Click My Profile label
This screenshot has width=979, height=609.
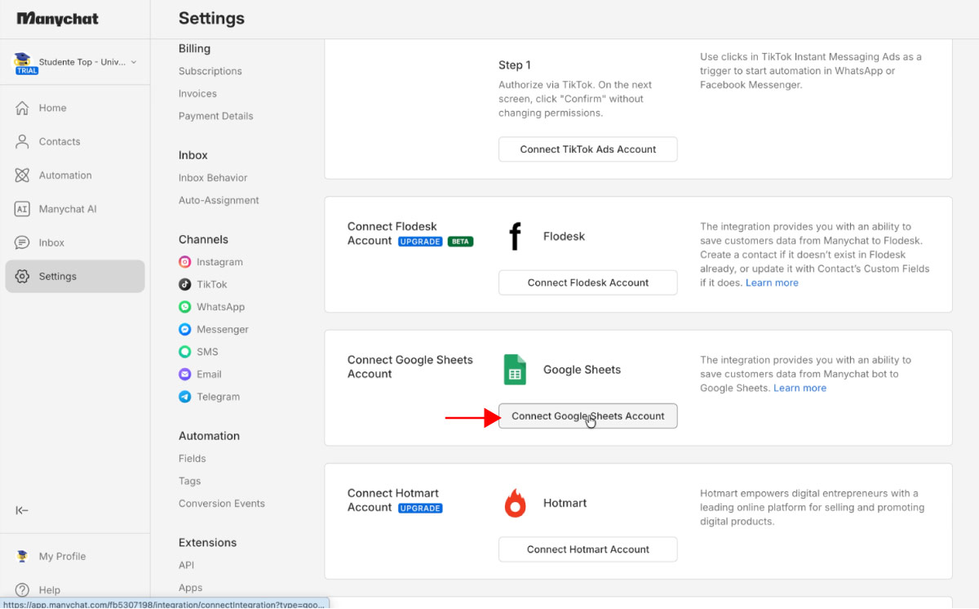point(62,557)
